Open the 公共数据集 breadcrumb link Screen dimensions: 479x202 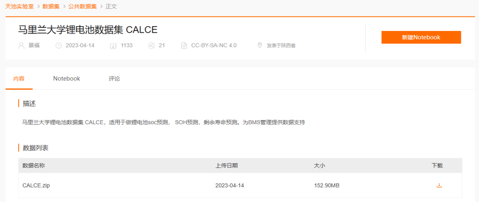pos(82,6)
